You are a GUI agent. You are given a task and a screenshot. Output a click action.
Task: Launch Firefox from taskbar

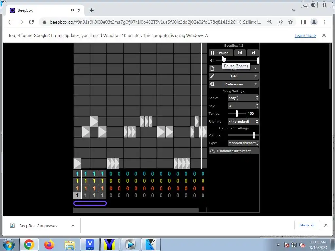coord(49,244)
